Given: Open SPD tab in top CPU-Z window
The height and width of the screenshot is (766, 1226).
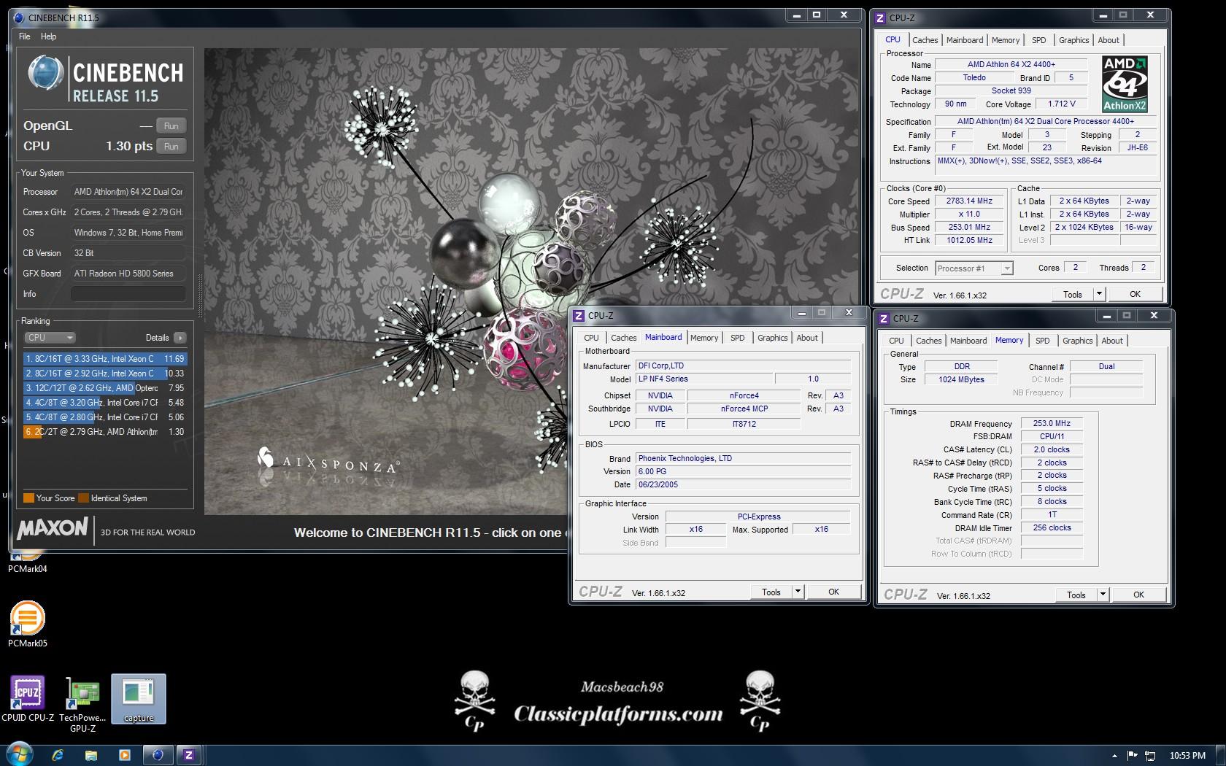Looking at the screenshot, I should 1039,40.
